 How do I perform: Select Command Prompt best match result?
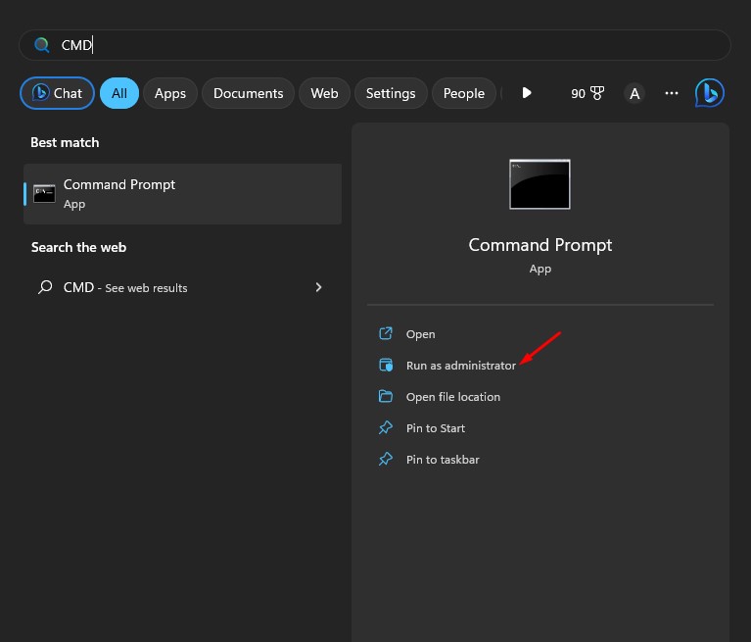182,193
